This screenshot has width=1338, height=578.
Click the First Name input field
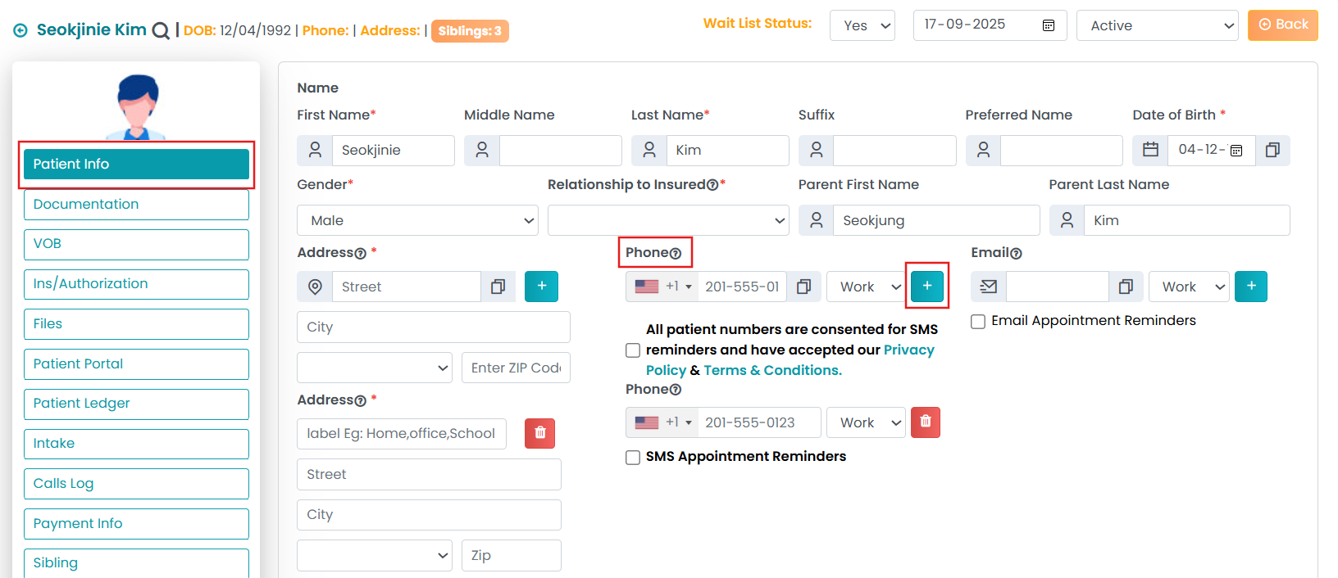pos(393,151)
